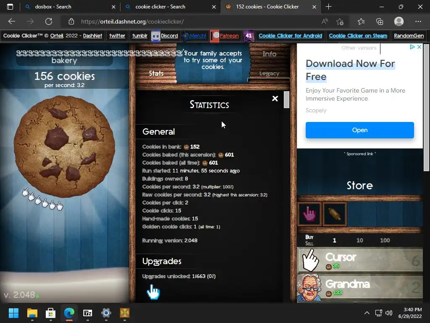Show hidden system tray icons
The height and width of the screenshot is (323, 430).
click(367, 313)
